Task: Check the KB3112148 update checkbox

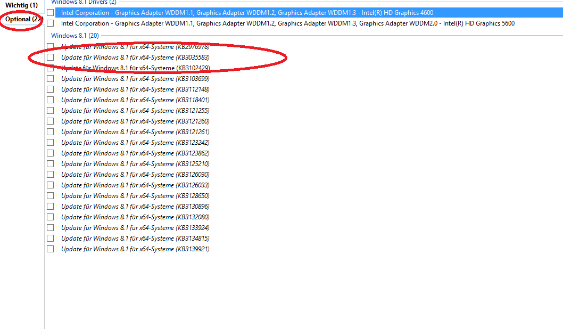Action: coord(51,89)
